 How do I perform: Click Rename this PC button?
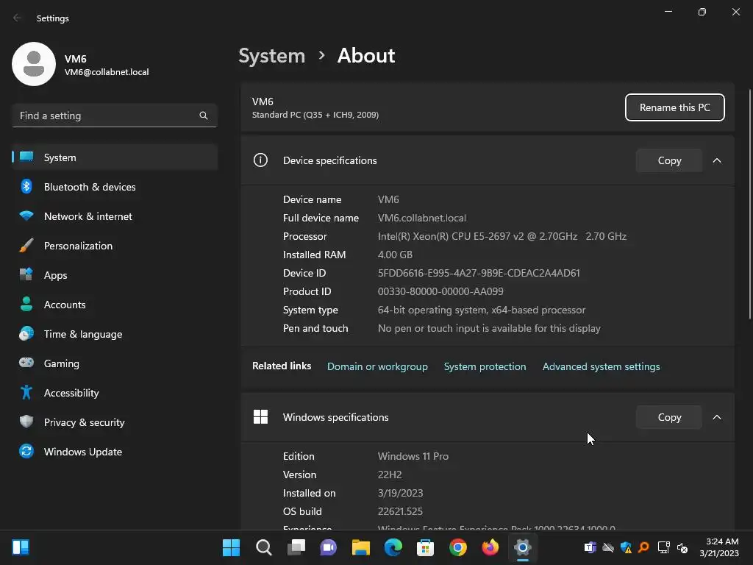pos(675,107)
